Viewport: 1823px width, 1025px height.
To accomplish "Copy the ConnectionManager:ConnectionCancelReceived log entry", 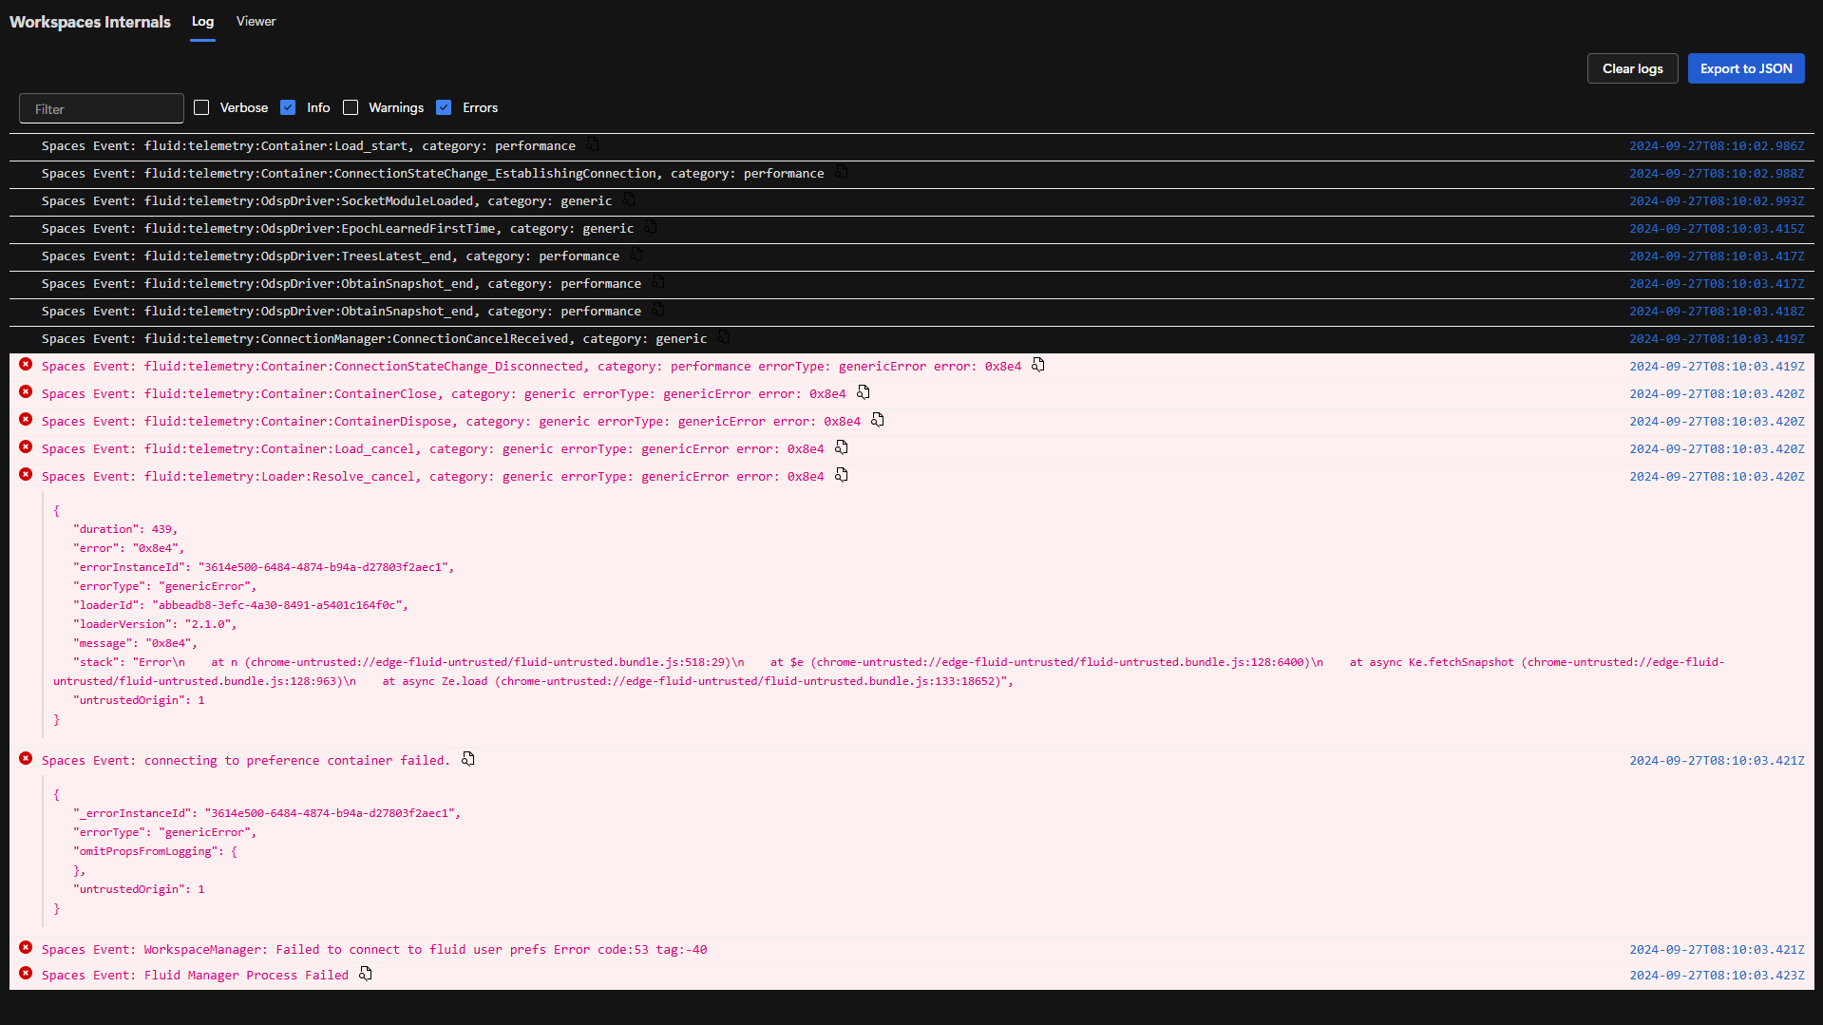I will (723, 337).
